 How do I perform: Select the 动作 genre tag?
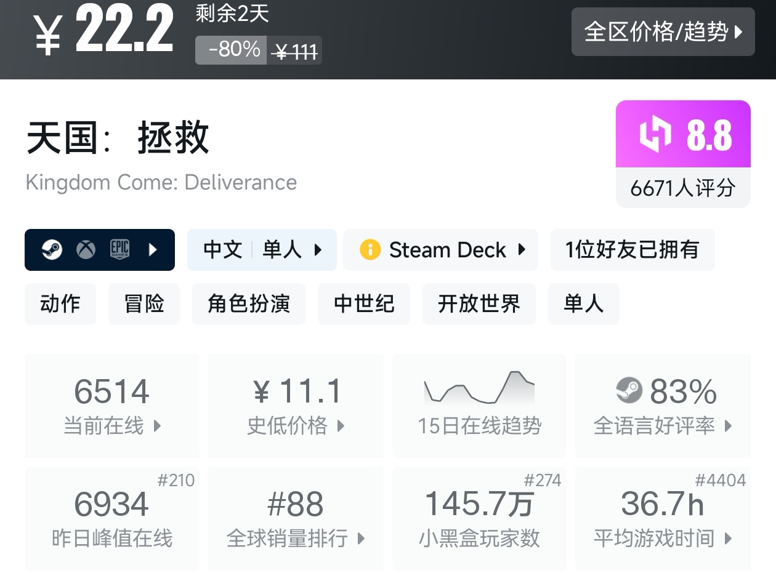[x=60, y=303]
